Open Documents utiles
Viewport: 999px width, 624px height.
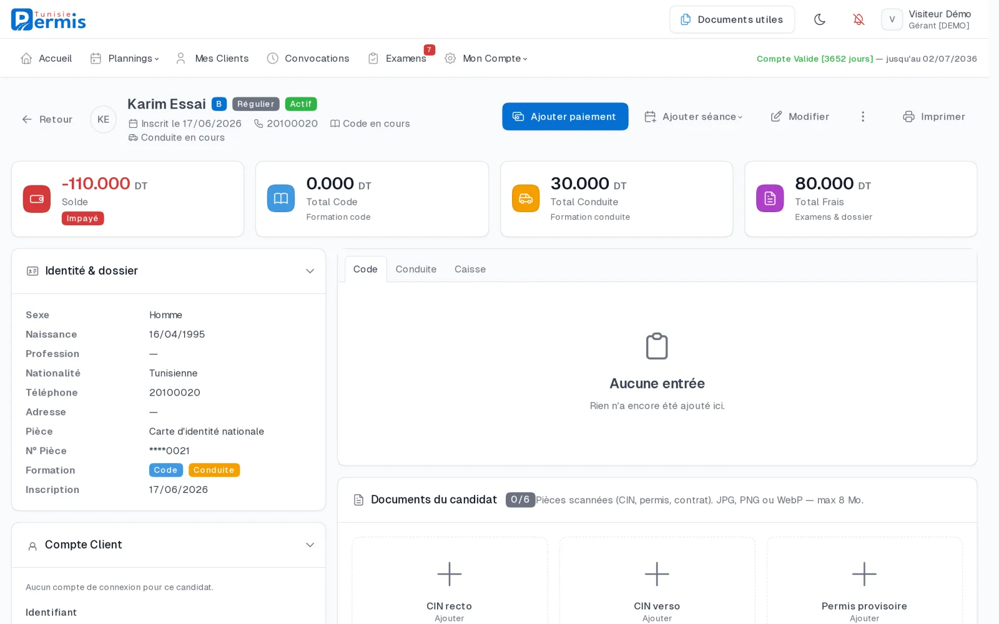tap(732, 19)
